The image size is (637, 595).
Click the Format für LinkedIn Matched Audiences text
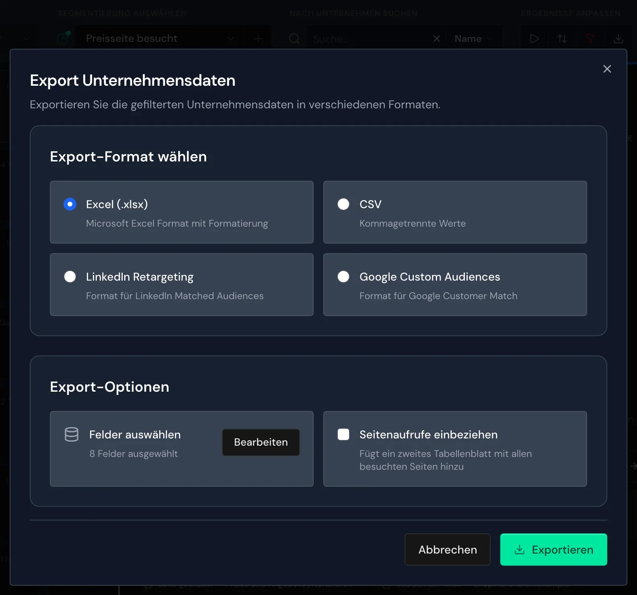(175, 296)
